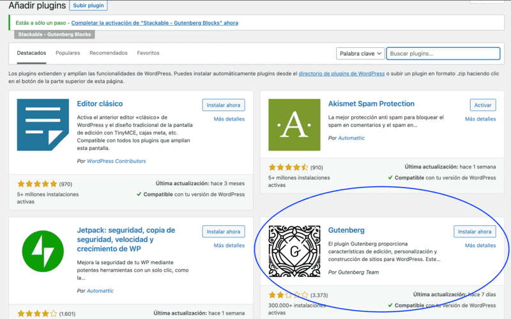This screenshot has height=319, width=511.
Task: Switch to the Populares tab
Action: click(x=68, y=53)
